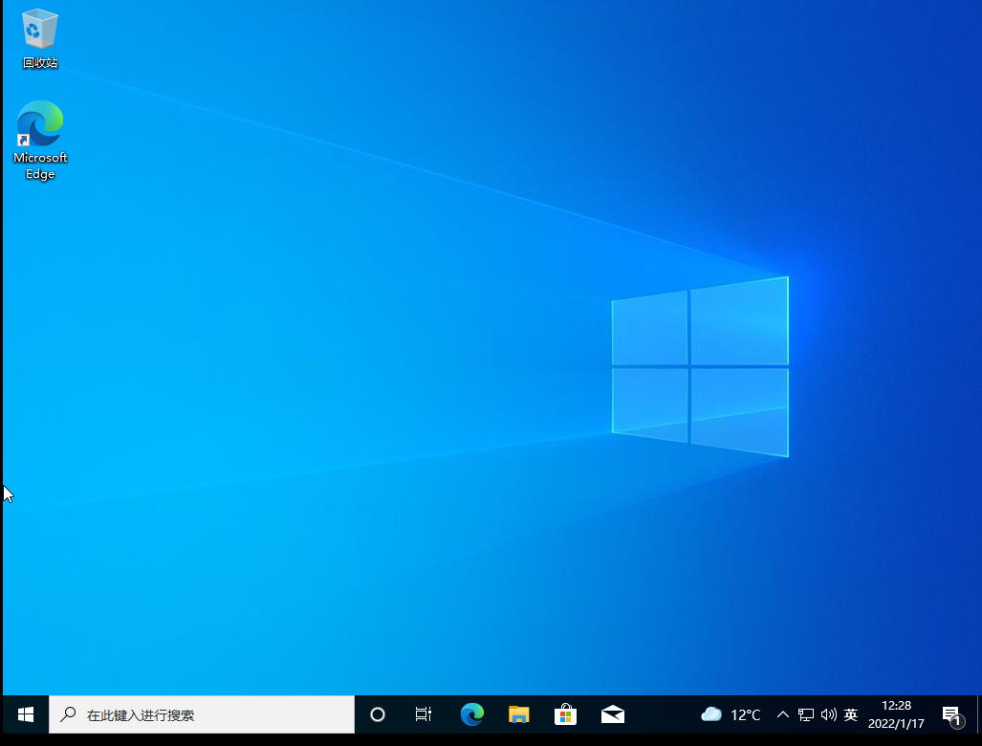Image resolution: width=982 pixels, height=746 pixels.
Task: Select the Microsoft Edge desktop shortcut
Action: (x=39, y=141)
